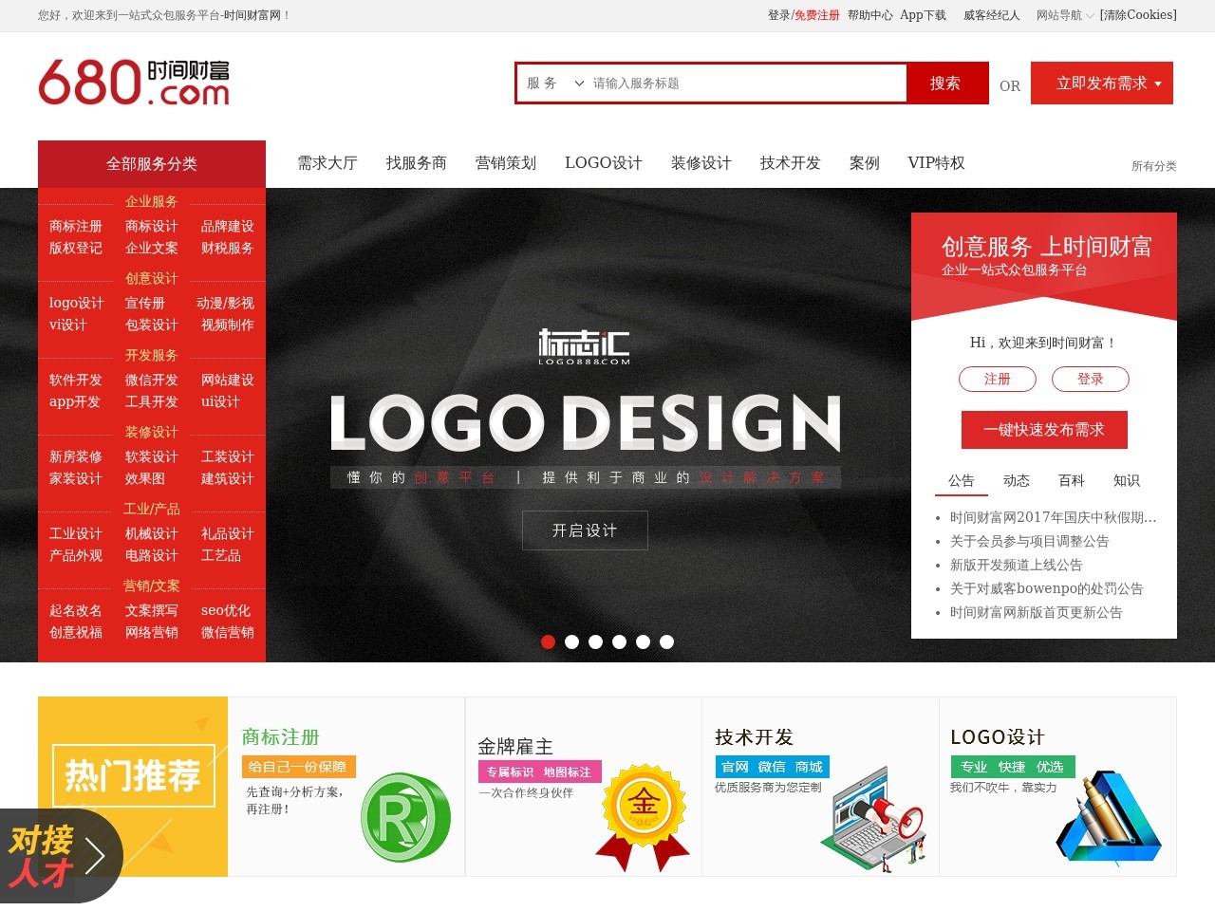Open 电路设计 sidebar link
1215x911 pixels.
coord(152,556)
